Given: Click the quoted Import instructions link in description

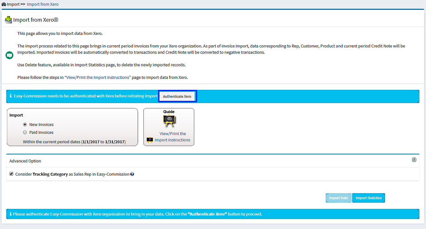Looking at the screenshot, I should click(x=98, y=77).
